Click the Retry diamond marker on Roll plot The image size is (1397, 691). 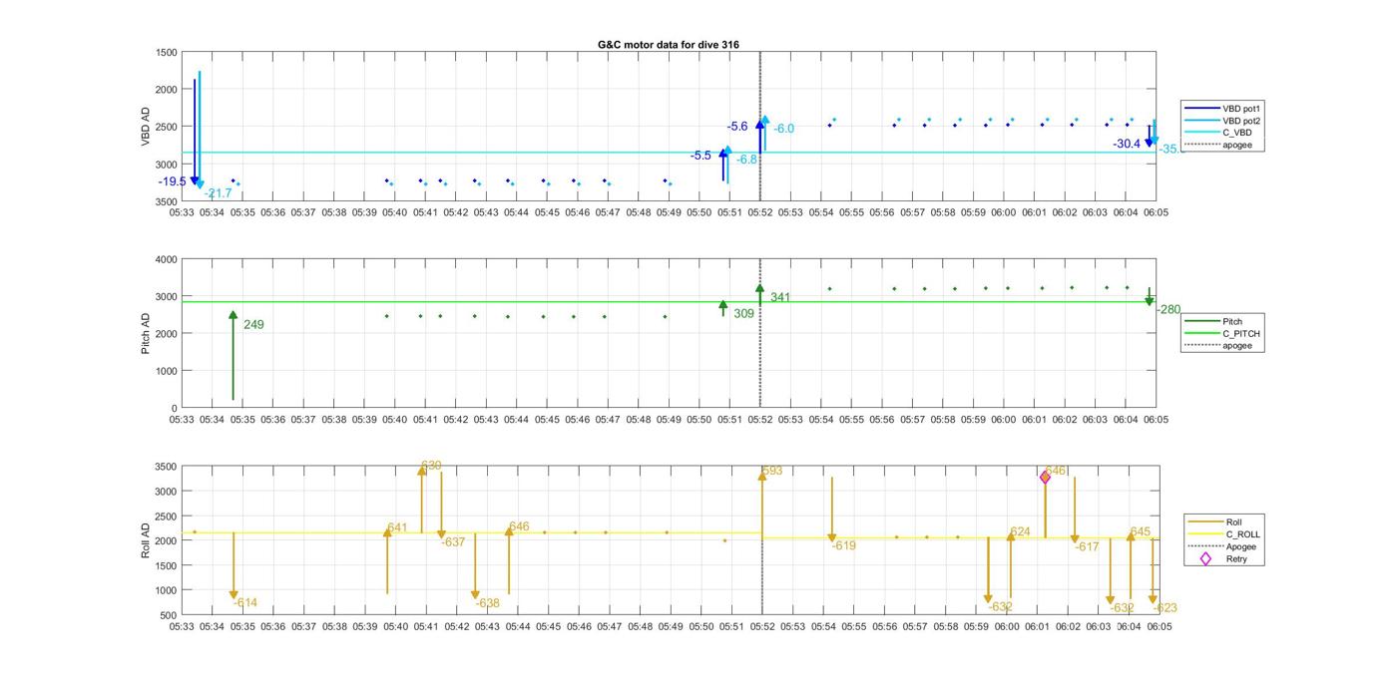[1045, 478]
